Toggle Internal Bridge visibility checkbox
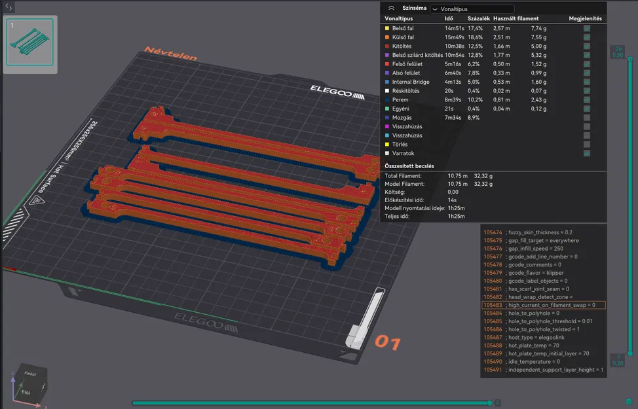Screen dimensions: 638x409 tap(587, 82)
